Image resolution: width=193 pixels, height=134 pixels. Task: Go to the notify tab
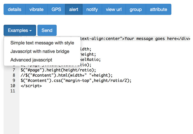coord(92,9)
